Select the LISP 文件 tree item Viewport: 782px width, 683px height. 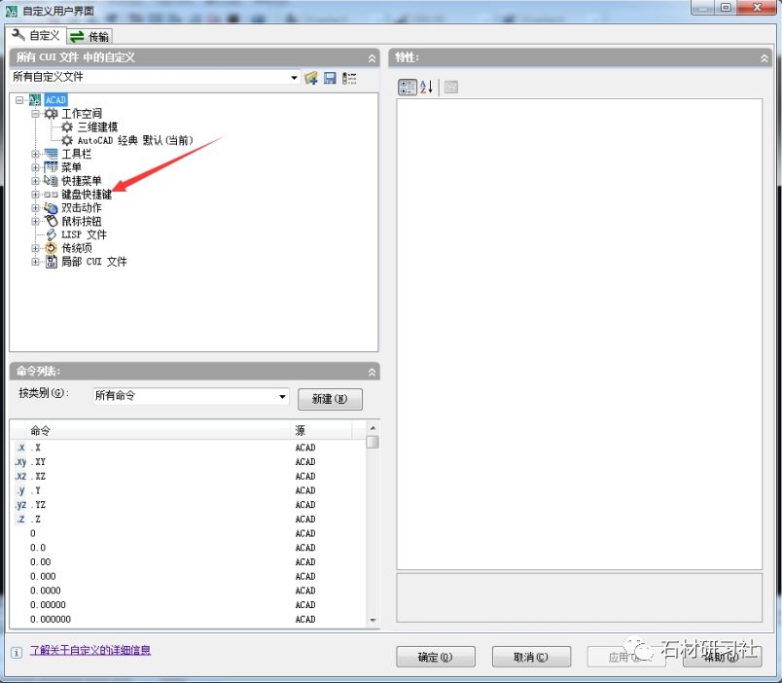click(x=84, y=235)
